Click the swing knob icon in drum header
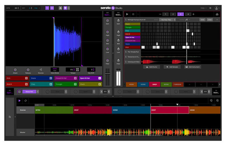Screen dimensions: 226x146 187,20
